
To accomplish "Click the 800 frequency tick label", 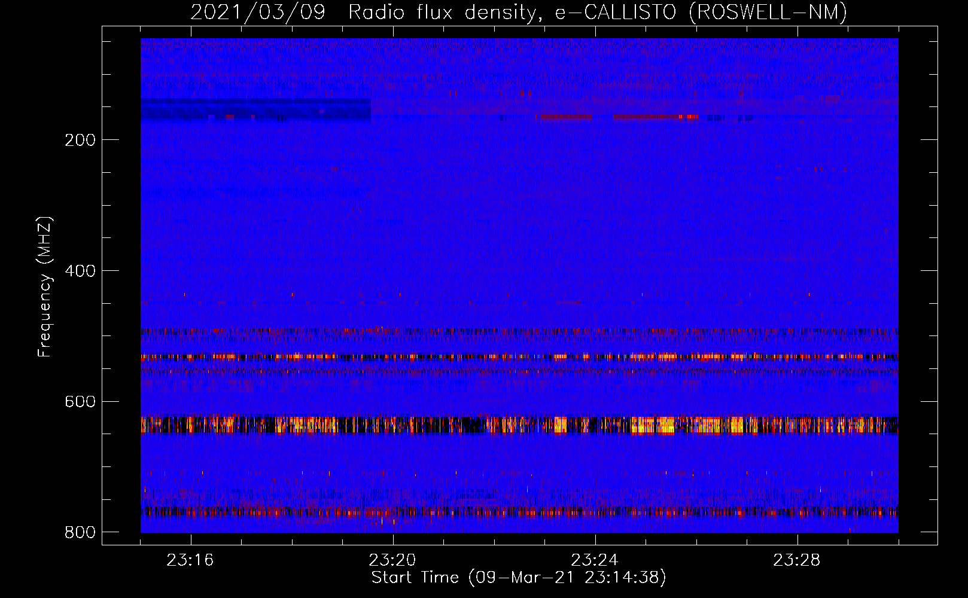I will [x=80, y=532].
